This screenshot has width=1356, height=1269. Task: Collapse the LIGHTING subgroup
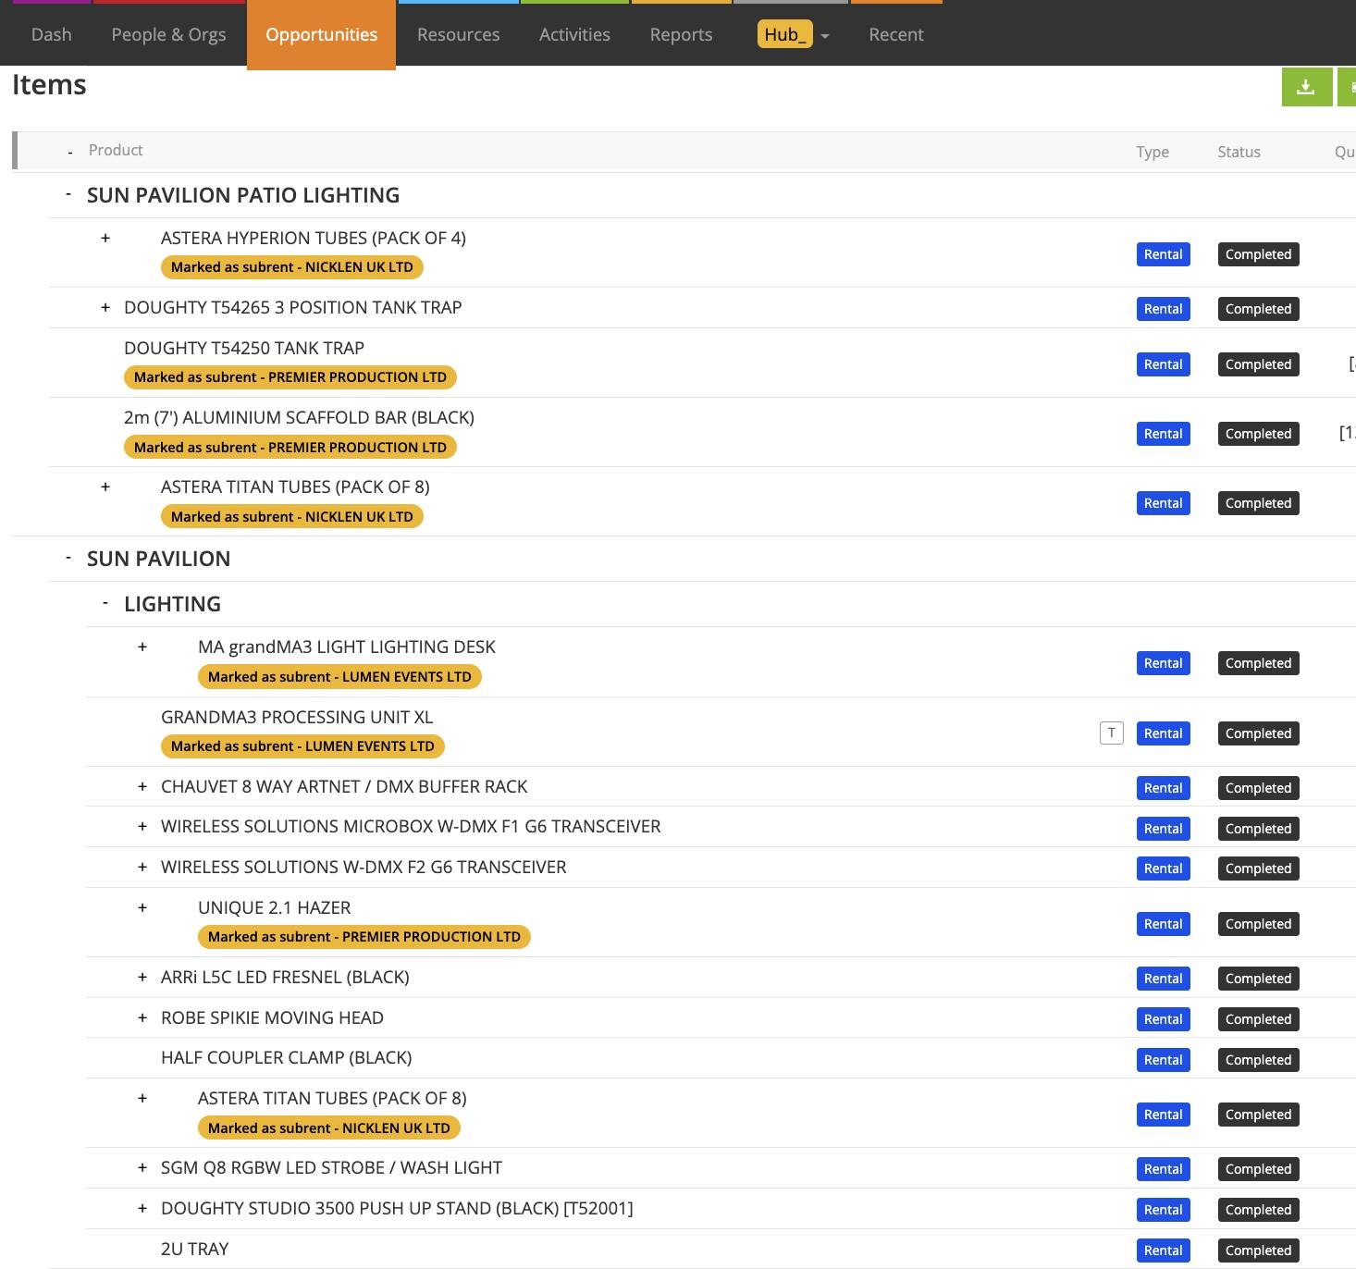105,603
